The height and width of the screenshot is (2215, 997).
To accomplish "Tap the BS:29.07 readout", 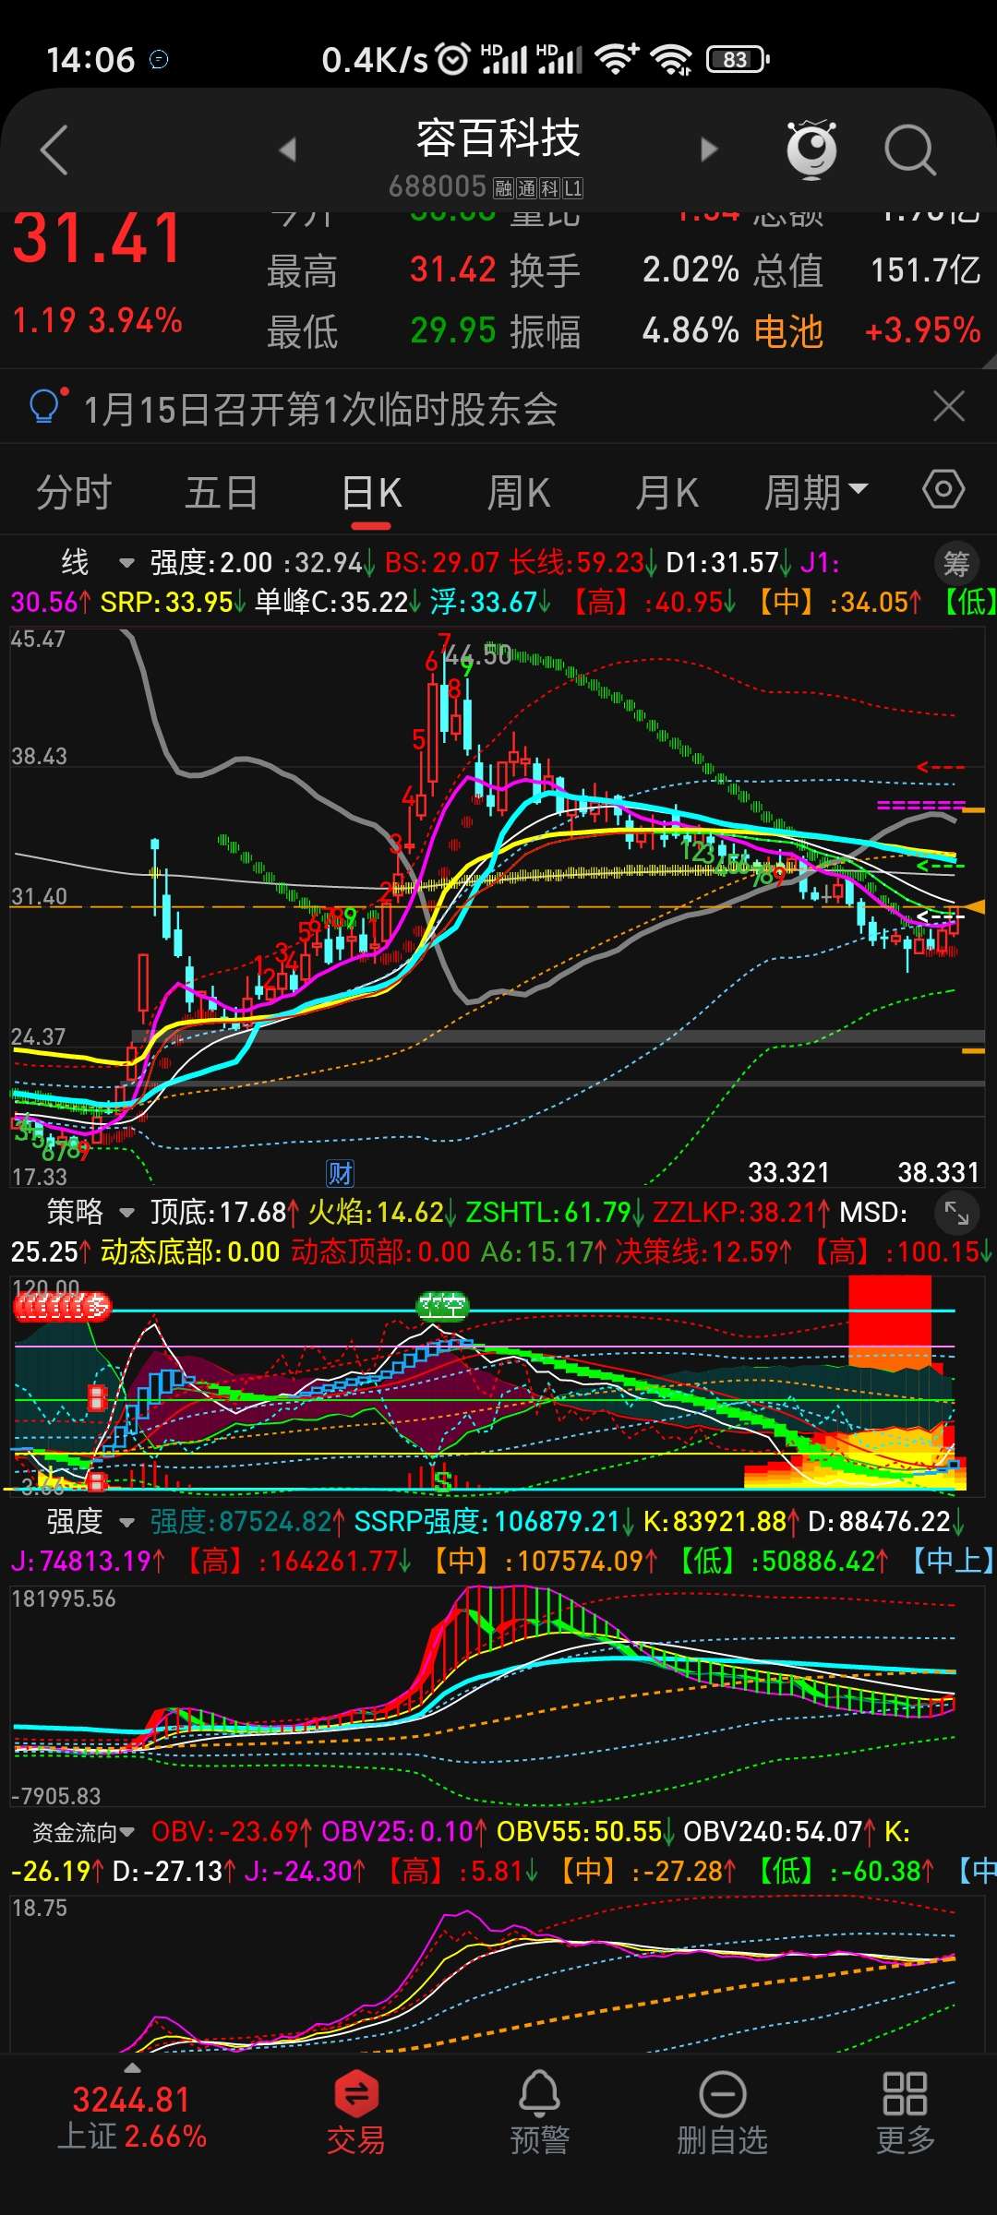I will (441, 562).
